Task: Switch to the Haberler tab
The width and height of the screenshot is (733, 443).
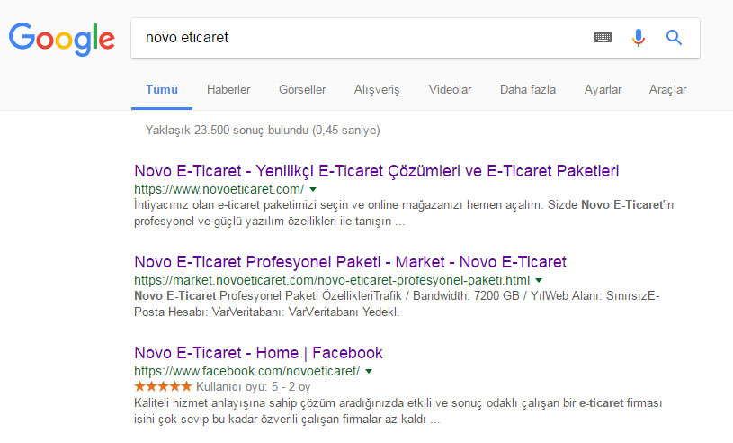Action: [228, 90]
